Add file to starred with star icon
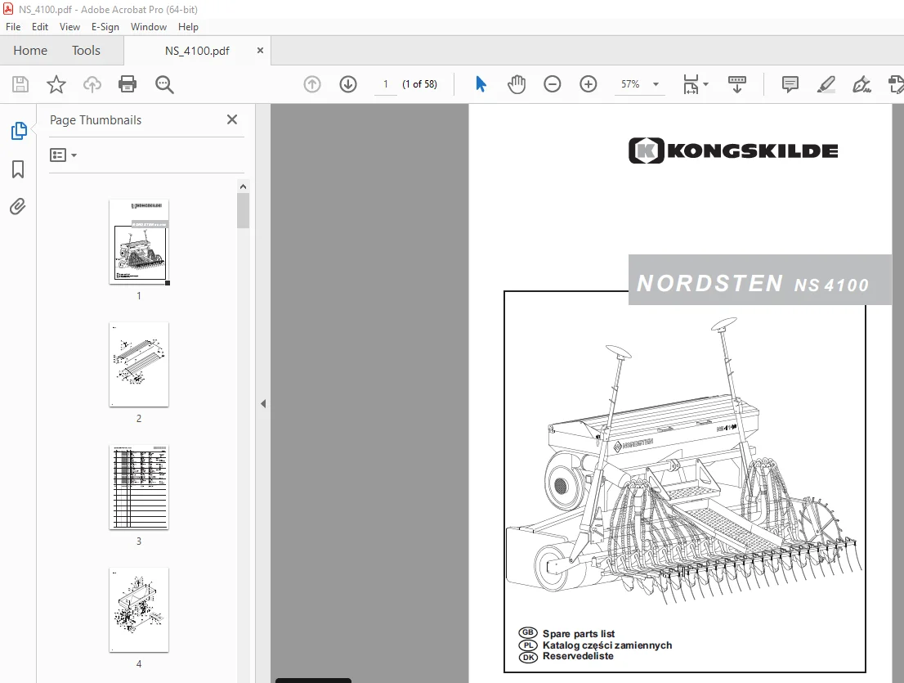The width and height of the screenshot is (904, 683). 56,84
